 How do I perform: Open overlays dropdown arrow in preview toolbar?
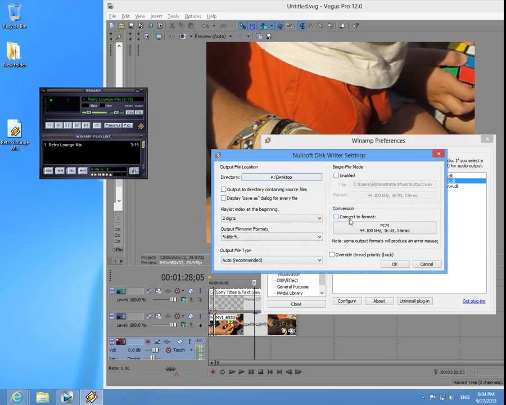248,37
